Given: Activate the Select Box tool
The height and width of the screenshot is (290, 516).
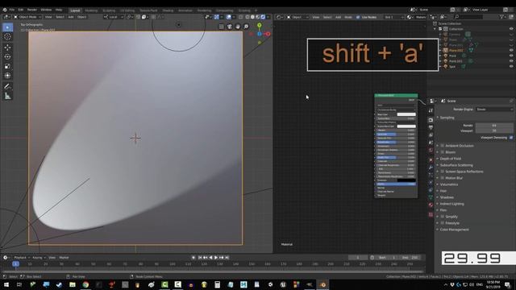Looking at the screenshot, I should coord(7,27).
